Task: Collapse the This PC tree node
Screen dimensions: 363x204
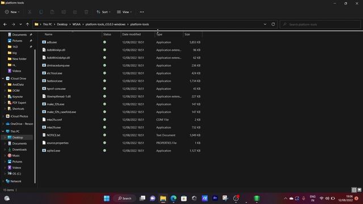Action: (x=3, y=131)
